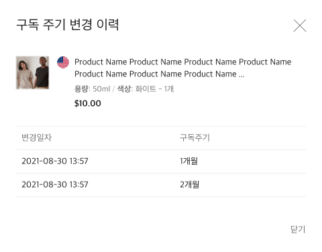Click the 1개 quantity text
The width and height of the screenshot is (322, 252).
(x=168, y=89)
